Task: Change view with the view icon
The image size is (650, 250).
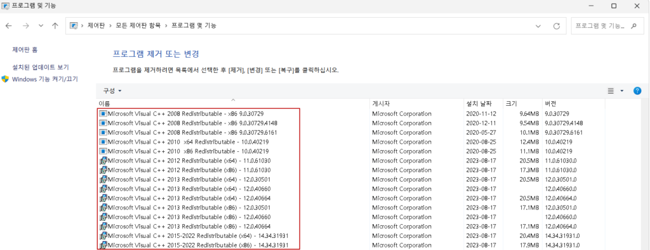Action: (x=611, y=91)
